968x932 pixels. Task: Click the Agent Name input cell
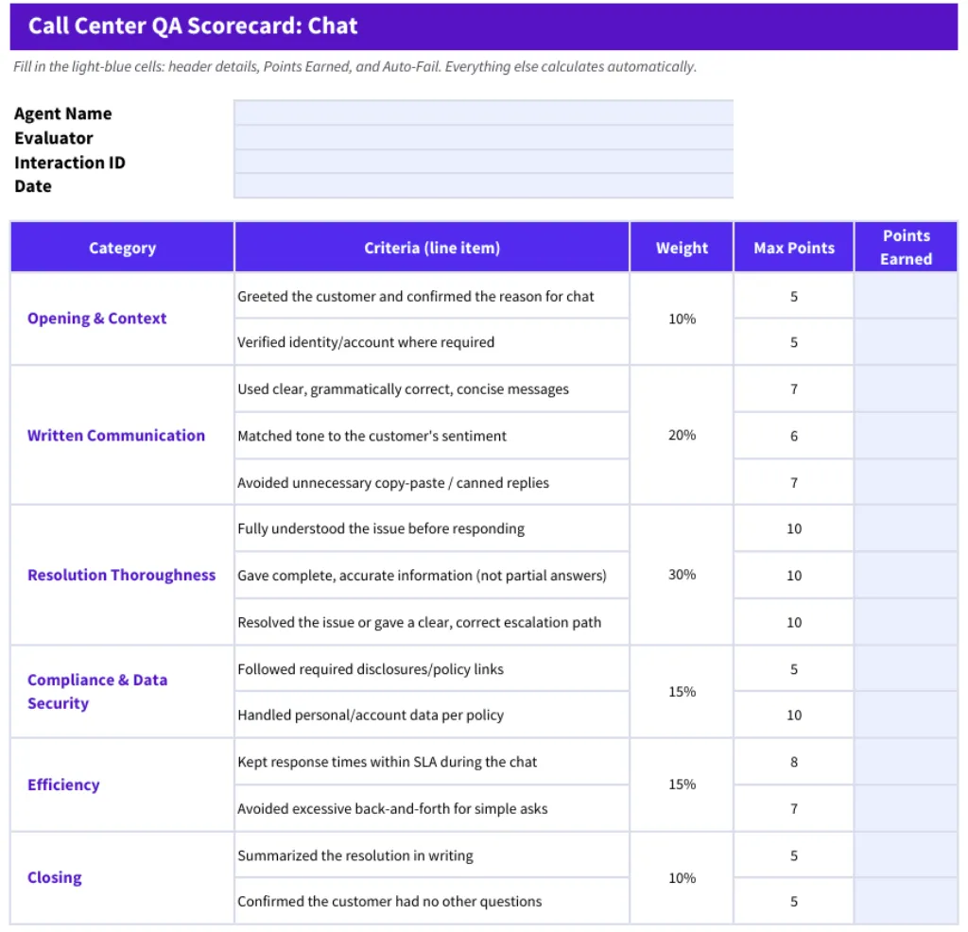[x=483, y=112]
